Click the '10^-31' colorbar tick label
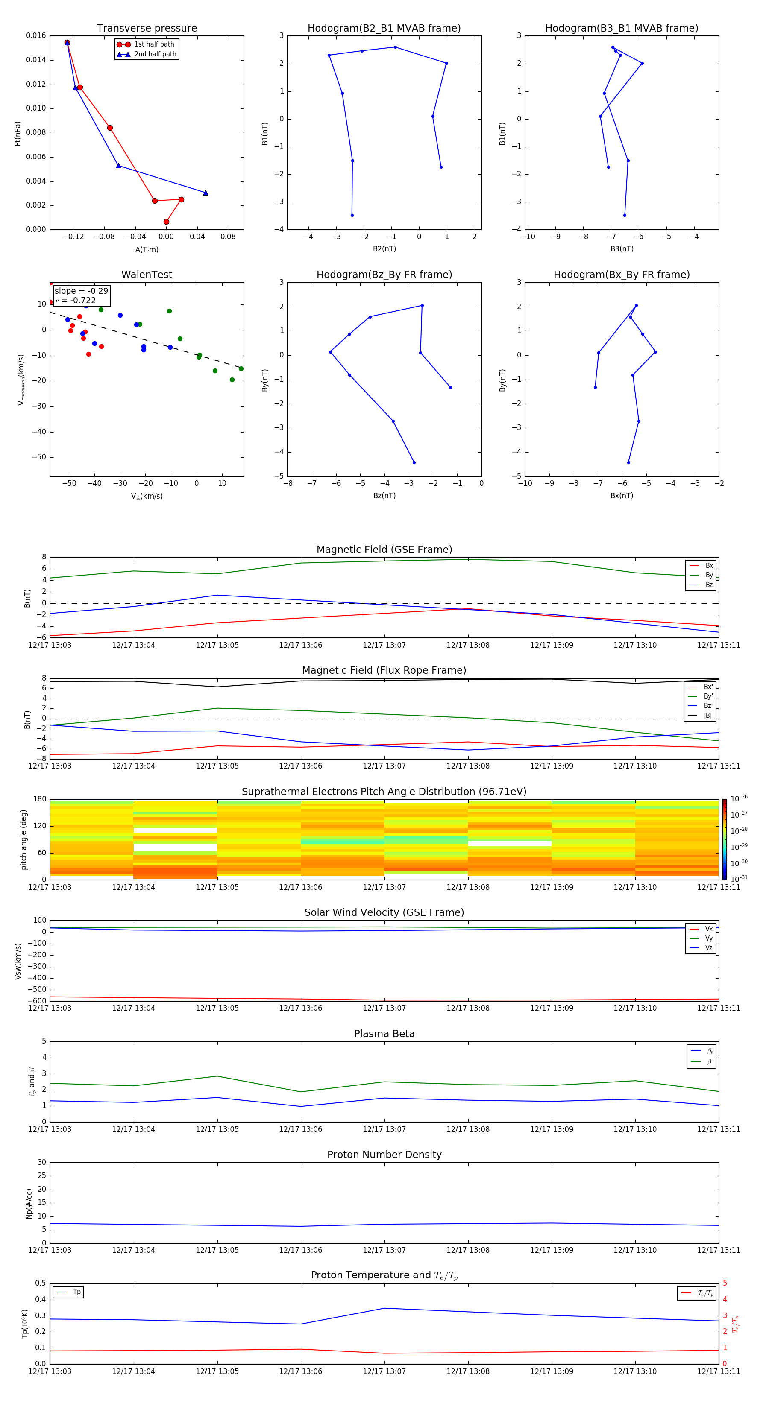The width and height of the screenshot is (769, 1409). (x=739, y=879)
